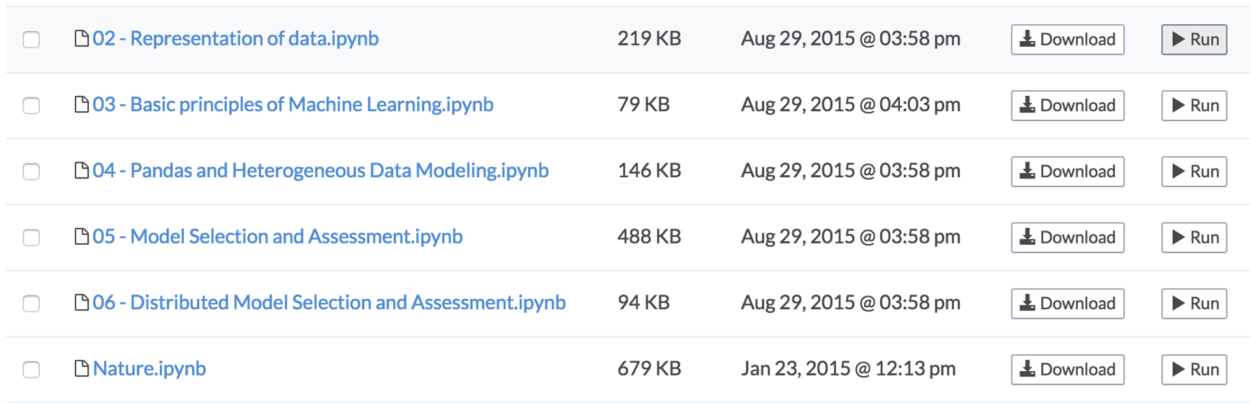Download 02 - Representation of data.ipynb
This screenshot has width=1251, height=403.
coord(1067,40)
